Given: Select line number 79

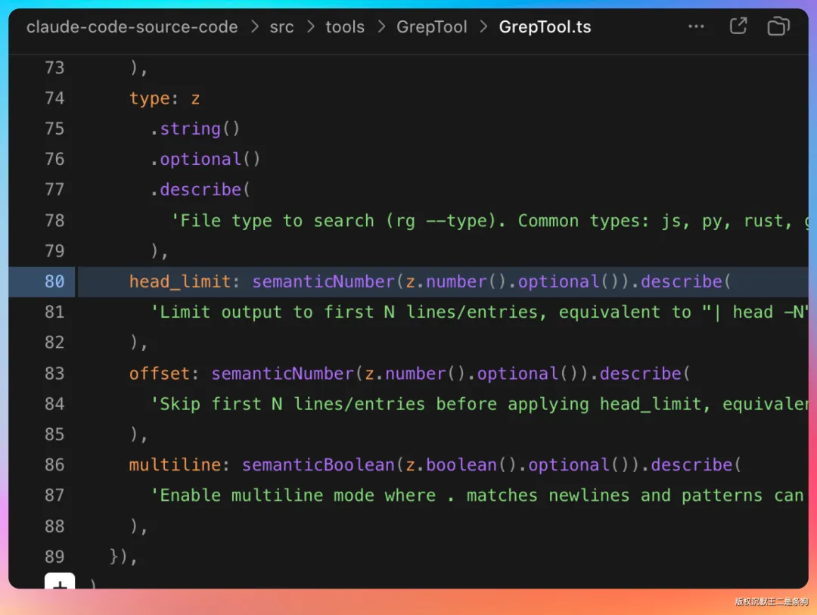Looking at the screenshot, I should (54, 250).
